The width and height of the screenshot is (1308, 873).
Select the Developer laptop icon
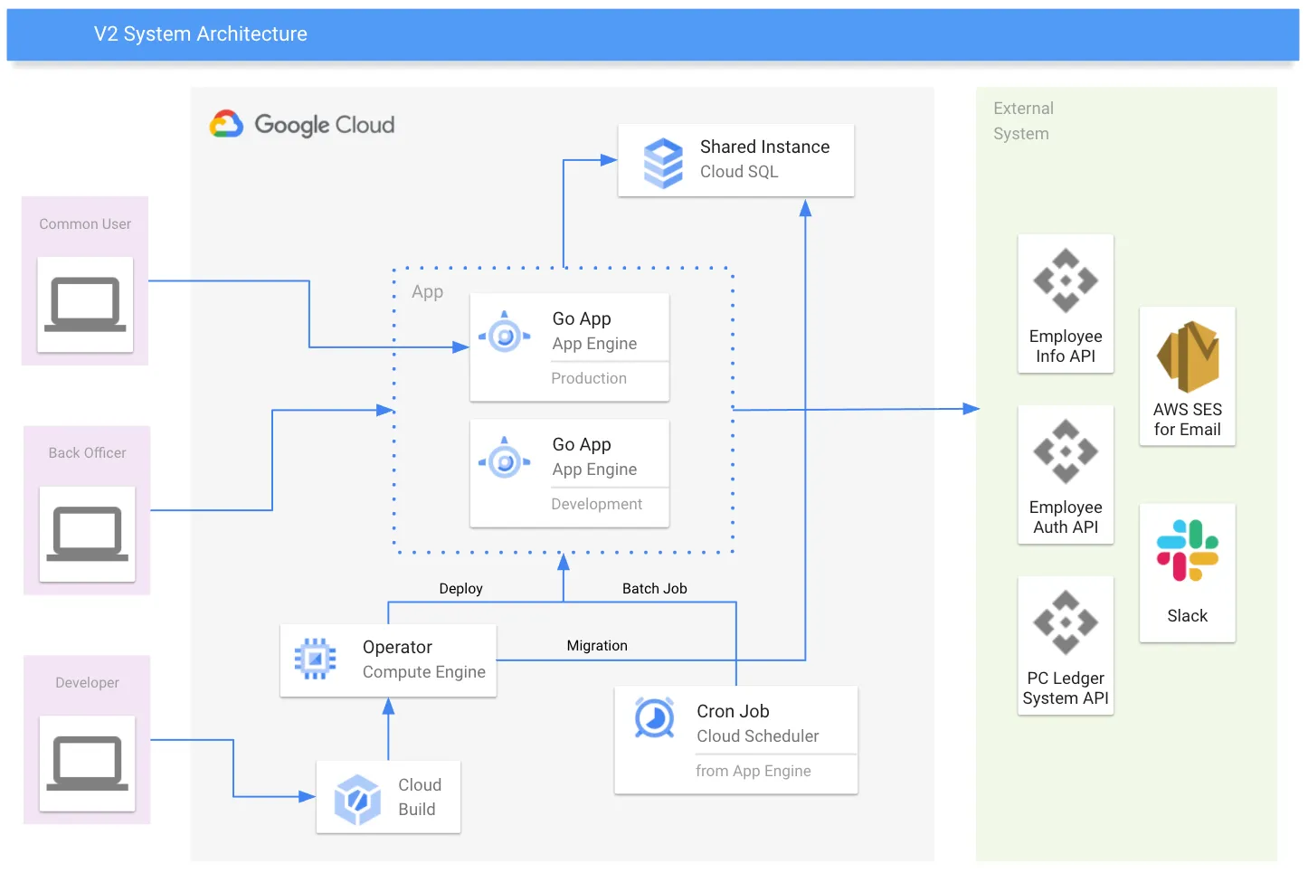tap(87, 764)
